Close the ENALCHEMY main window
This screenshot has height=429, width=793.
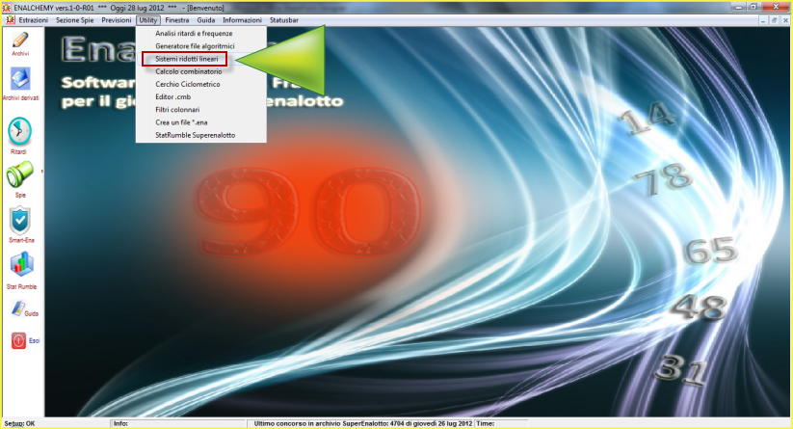[776, 7]
